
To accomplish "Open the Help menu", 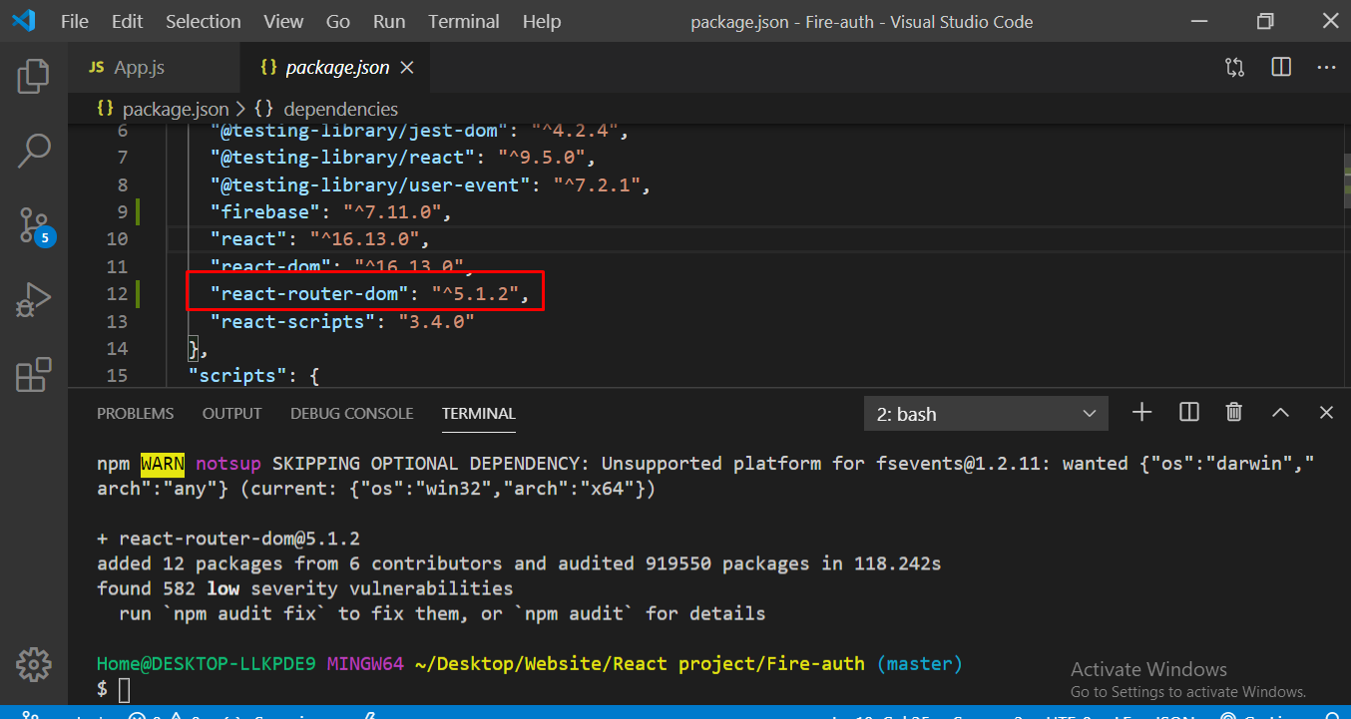I will pyautogui.click(x=542, y=21).
